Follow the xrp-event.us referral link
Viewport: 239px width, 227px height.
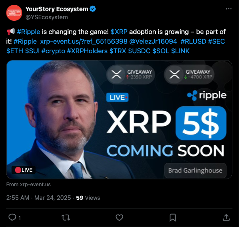pyautogui.click(x=84, y=41)
